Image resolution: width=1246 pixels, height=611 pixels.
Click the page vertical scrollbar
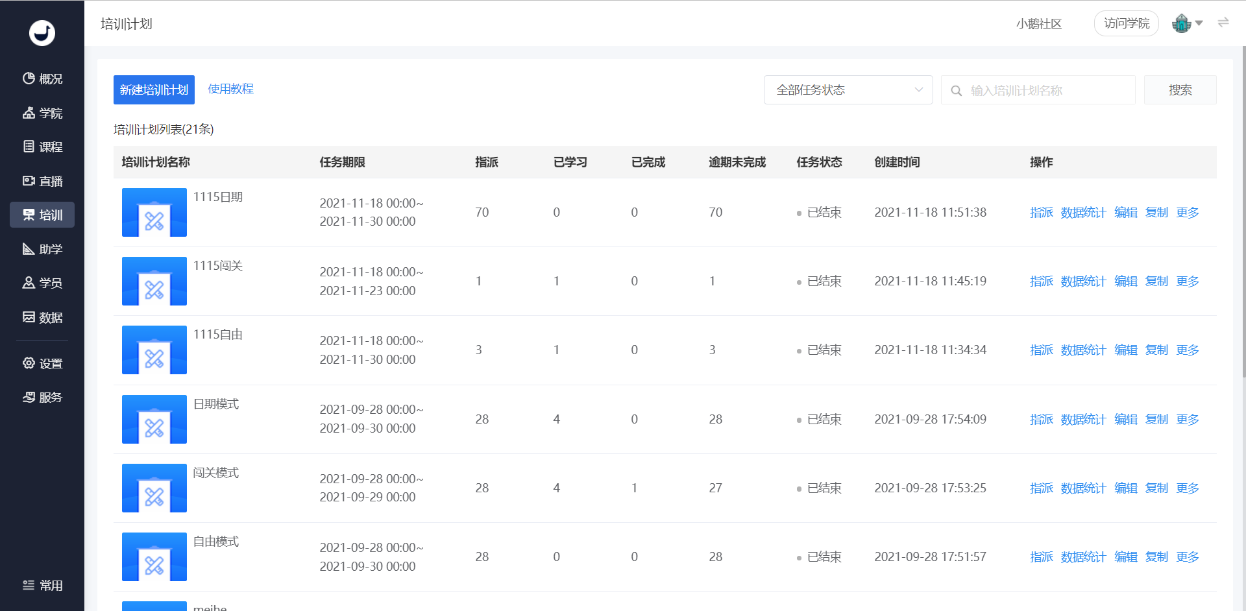[1243, 211]
